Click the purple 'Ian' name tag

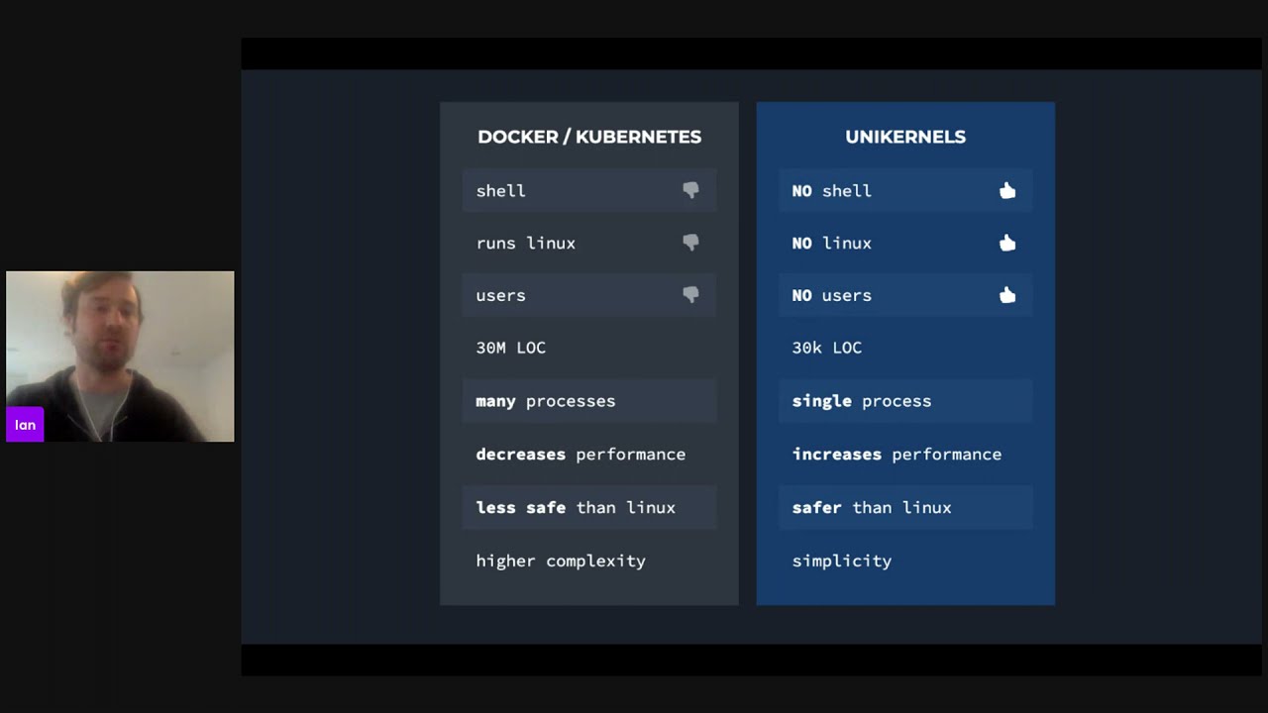coord(25,425)
